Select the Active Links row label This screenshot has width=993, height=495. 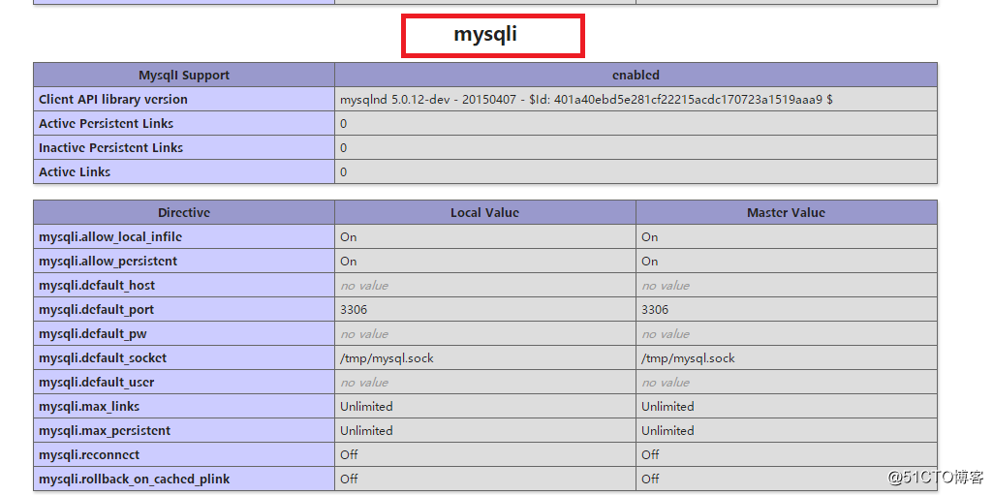click(75, 171)
